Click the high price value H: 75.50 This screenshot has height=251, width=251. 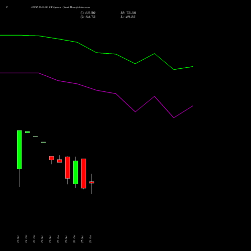coord(128,13)
